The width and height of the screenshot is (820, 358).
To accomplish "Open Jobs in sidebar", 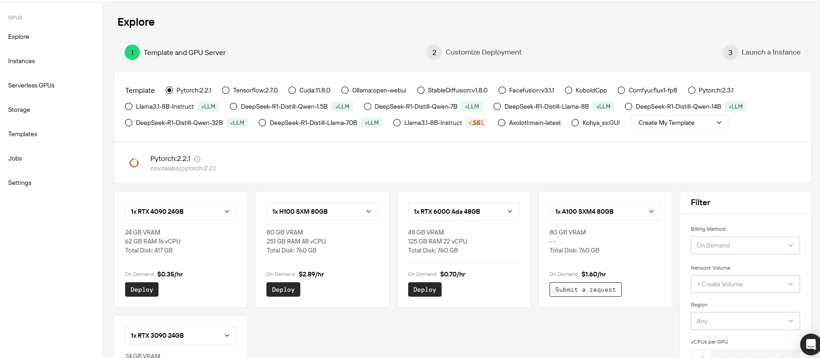I will tap(15, 158).
